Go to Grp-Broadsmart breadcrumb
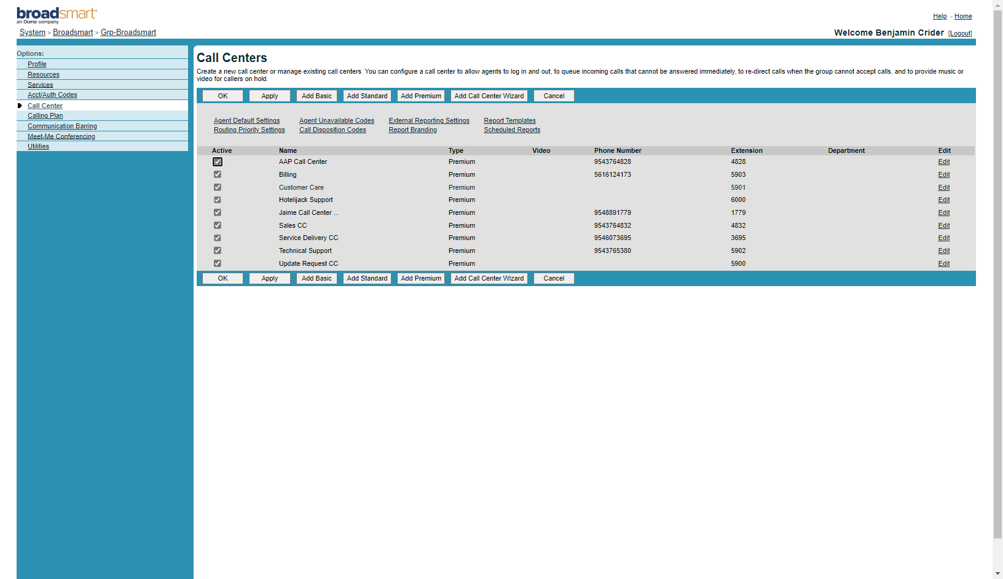The image size is (1003, 579). (128, 33)
